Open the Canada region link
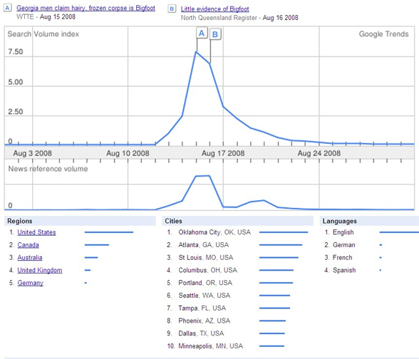419x359 pixels. click(28, 245)
